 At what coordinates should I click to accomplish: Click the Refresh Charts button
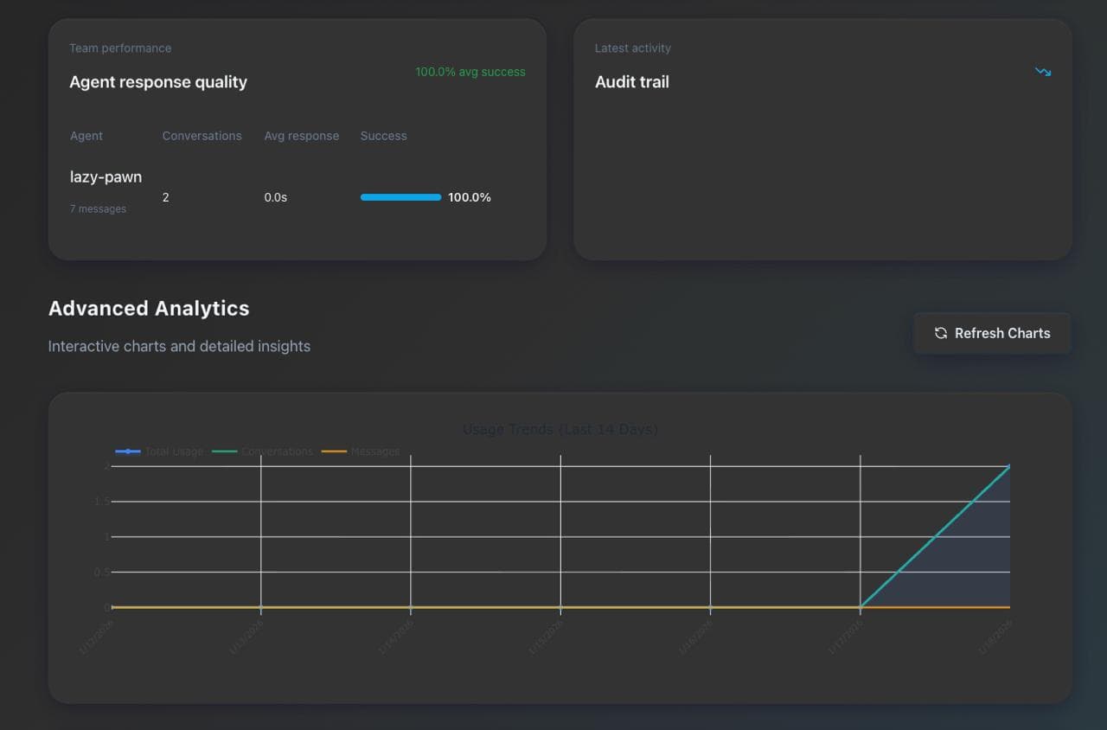click(991, 333)
